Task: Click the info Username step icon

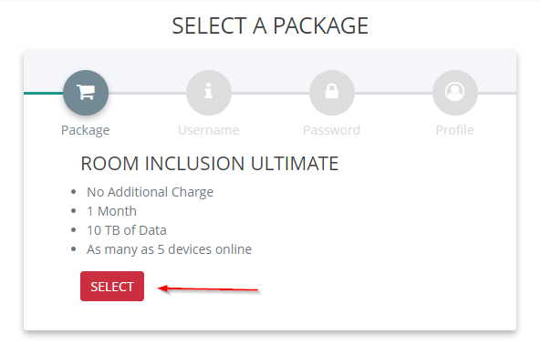Action: pos(208,93)
